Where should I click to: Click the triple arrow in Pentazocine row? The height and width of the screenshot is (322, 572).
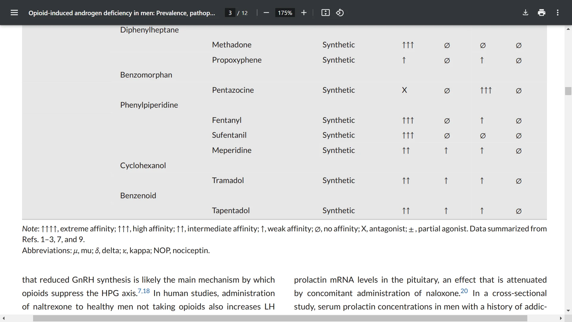click(486, 90)
